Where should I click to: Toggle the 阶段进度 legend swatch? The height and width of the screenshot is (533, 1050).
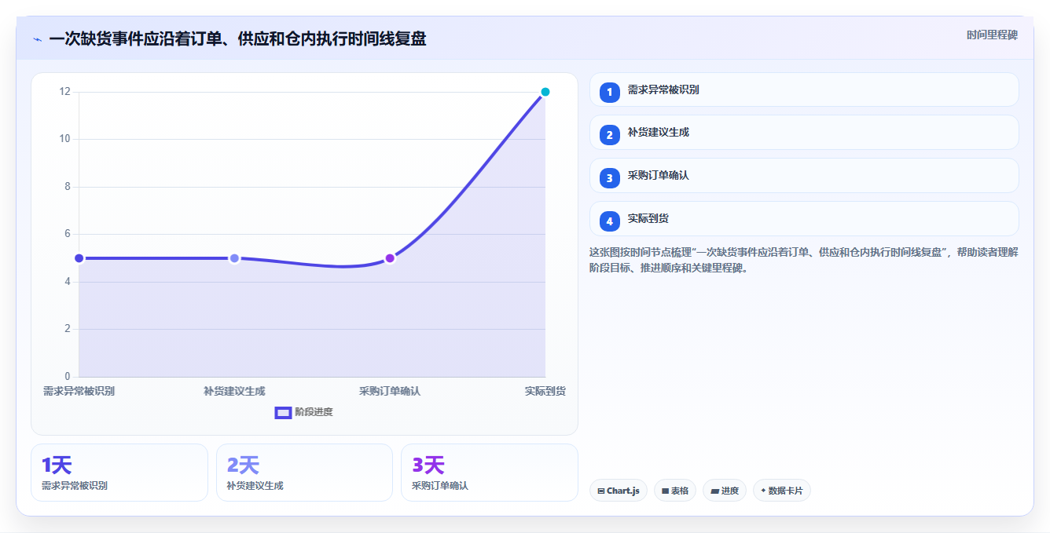click(283, 412)
